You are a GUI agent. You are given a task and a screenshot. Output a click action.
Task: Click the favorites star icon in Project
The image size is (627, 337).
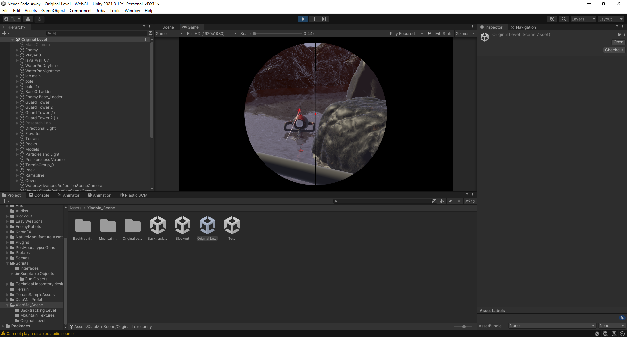tap(459, 201)
